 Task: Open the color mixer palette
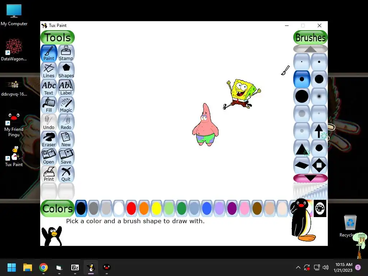[320, 208]
